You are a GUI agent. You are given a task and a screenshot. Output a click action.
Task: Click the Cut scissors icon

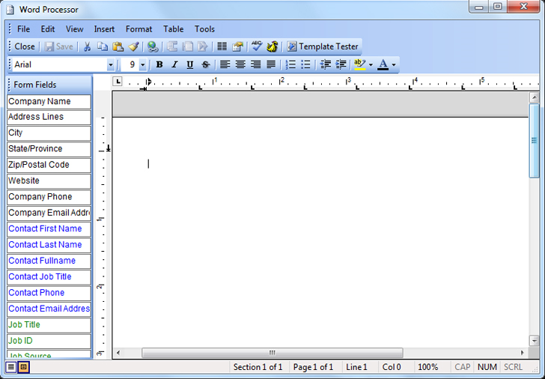[x=88, y=46]
